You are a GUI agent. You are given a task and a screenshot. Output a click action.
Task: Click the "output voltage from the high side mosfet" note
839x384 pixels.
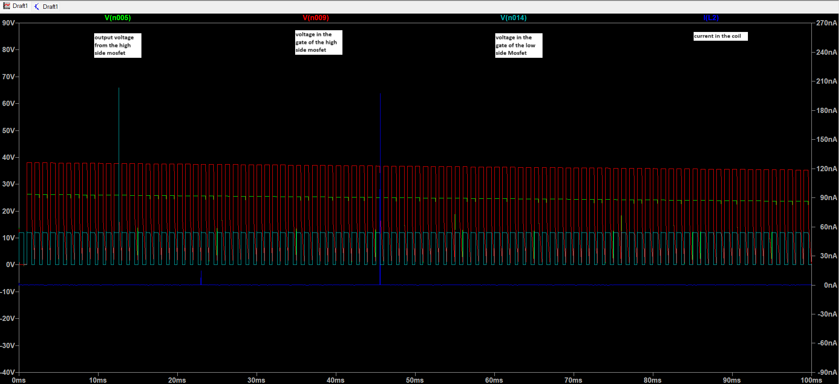117,45
